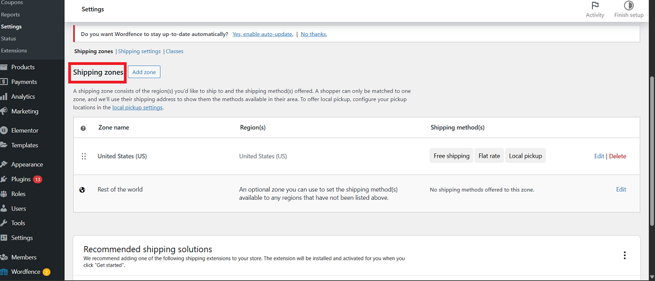Click the Wordfence shield icon
Screen dimensions: 655x281
click(4, 272)
